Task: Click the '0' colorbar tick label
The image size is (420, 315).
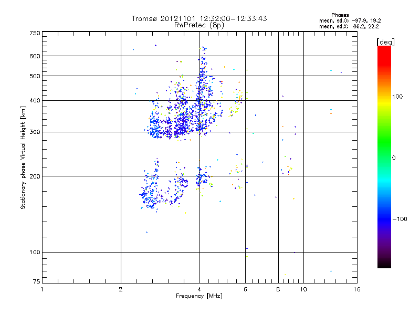Action: point(393,158)
